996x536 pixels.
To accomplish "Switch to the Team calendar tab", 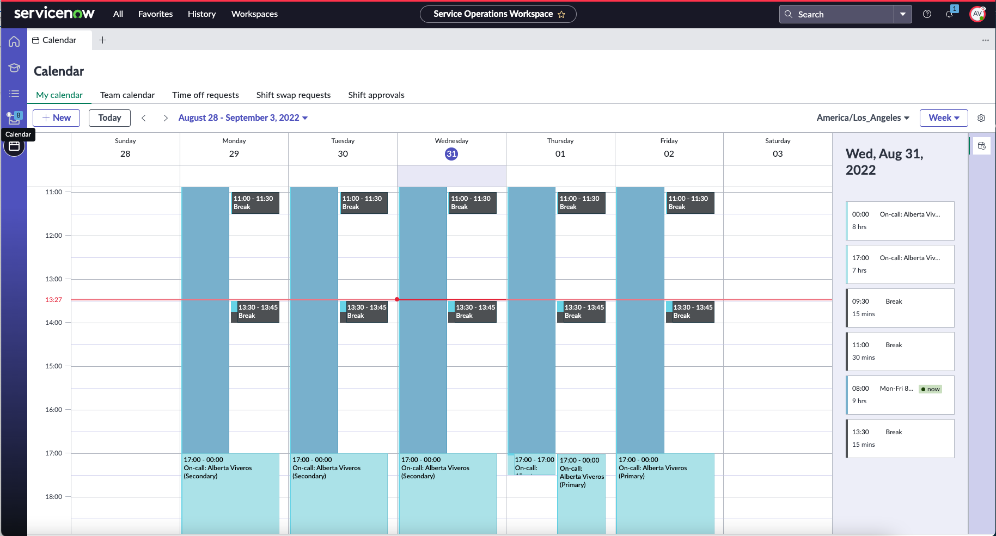I will [x=127, y=95].
